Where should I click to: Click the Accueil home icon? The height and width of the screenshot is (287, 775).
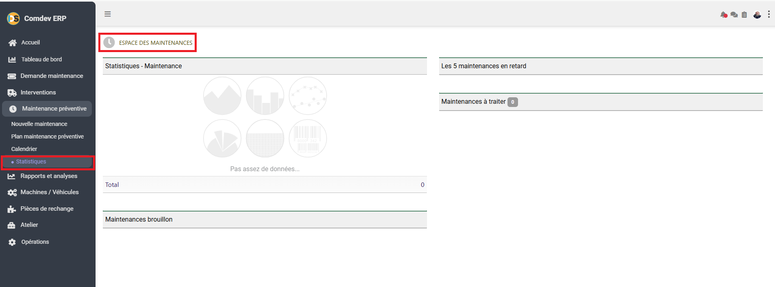point(13,43)
